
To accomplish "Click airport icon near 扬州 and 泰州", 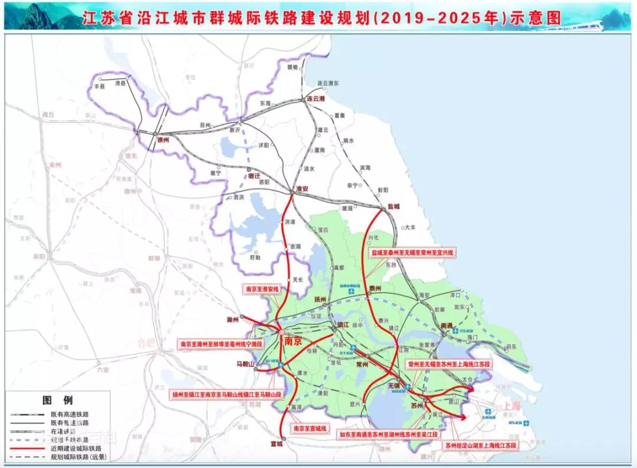I will pyautogui.click(x=352, y=291).
